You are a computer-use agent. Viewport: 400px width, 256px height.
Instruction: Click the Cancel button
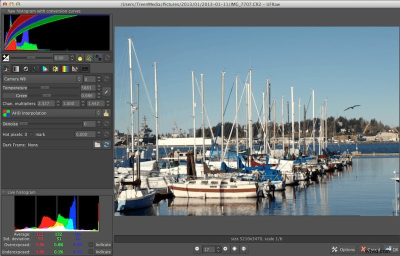pyautogui.click(x=370, y=249)
